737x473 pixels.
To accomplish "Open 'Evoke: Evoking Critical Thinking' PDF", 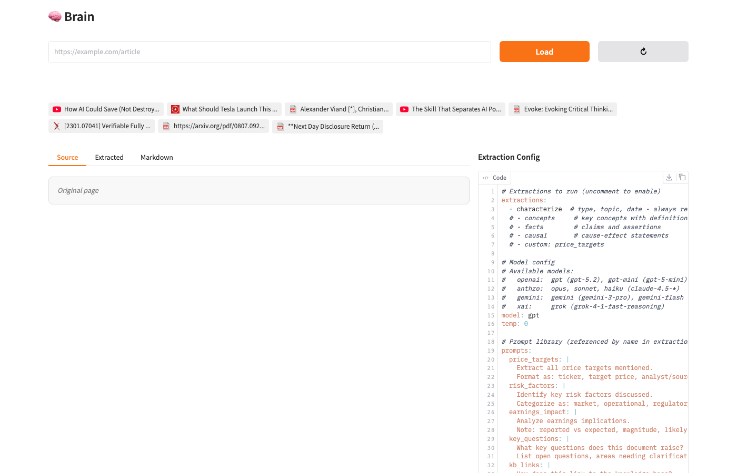I will tap(562, 109).
